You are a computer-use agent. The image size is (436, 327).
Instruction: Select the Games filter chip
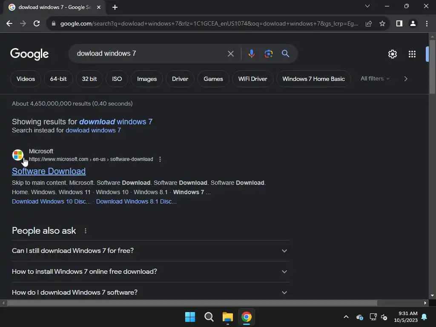click(x=213, y=79)
